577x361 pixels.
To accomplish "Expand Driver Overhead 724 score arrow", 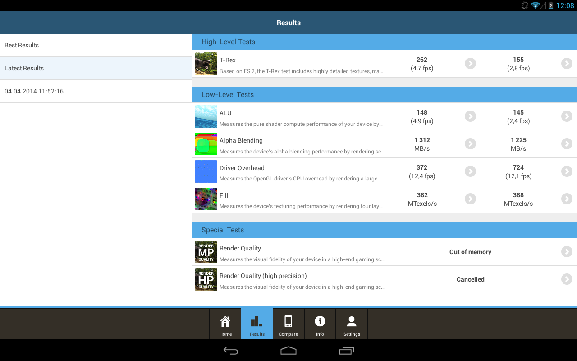I will click(567, 171).
